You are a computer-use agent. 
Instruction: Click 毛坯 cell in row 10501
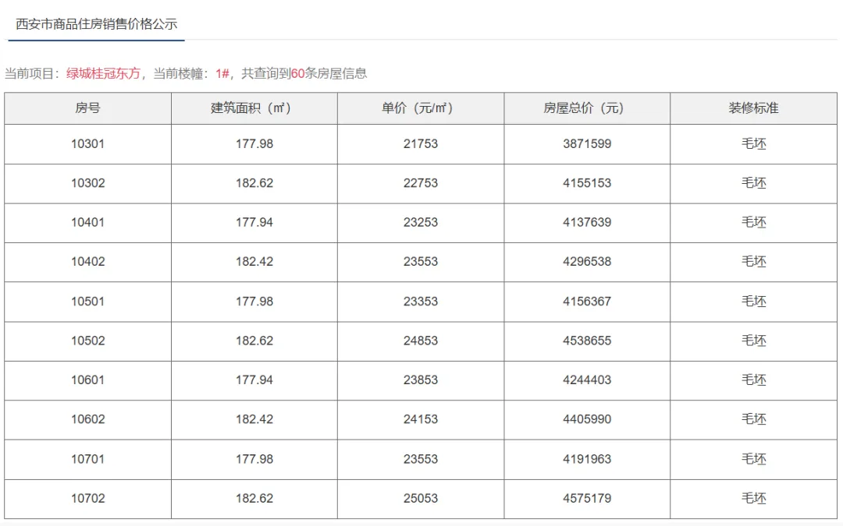point(753,302)
